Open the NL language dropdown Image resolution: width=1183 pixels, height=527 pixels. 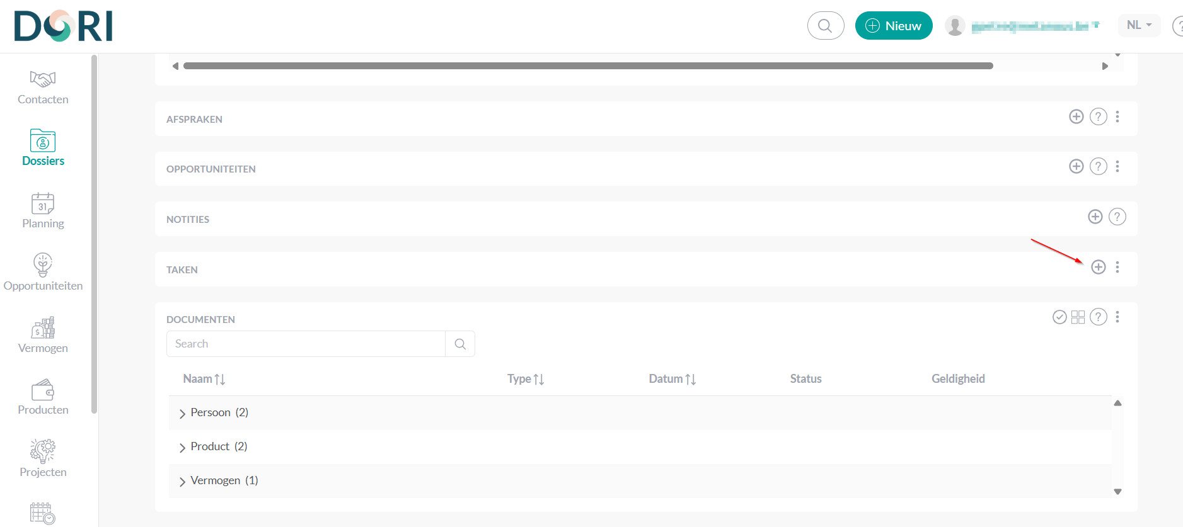click(1138, 25)
